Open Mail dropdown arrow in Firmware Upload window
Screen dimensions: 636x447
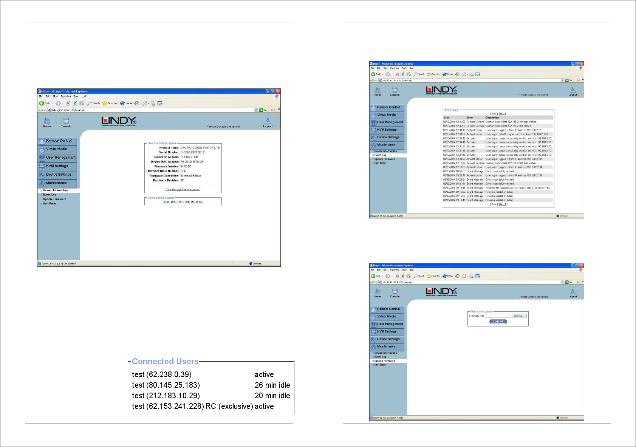click(x=467, y=276)
